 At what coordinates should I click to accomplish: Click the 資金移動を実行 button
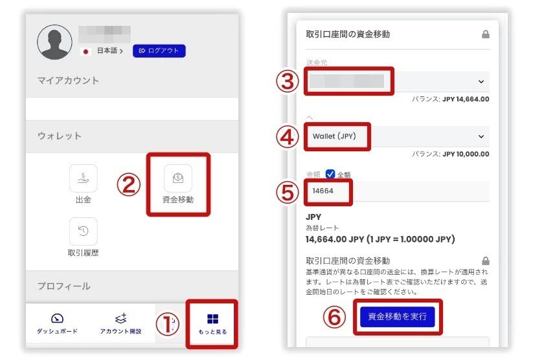click(x=397, y=317)
